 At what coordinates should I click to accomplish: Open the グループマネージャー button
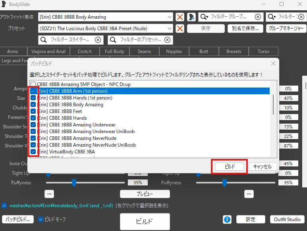click(286, 29)
